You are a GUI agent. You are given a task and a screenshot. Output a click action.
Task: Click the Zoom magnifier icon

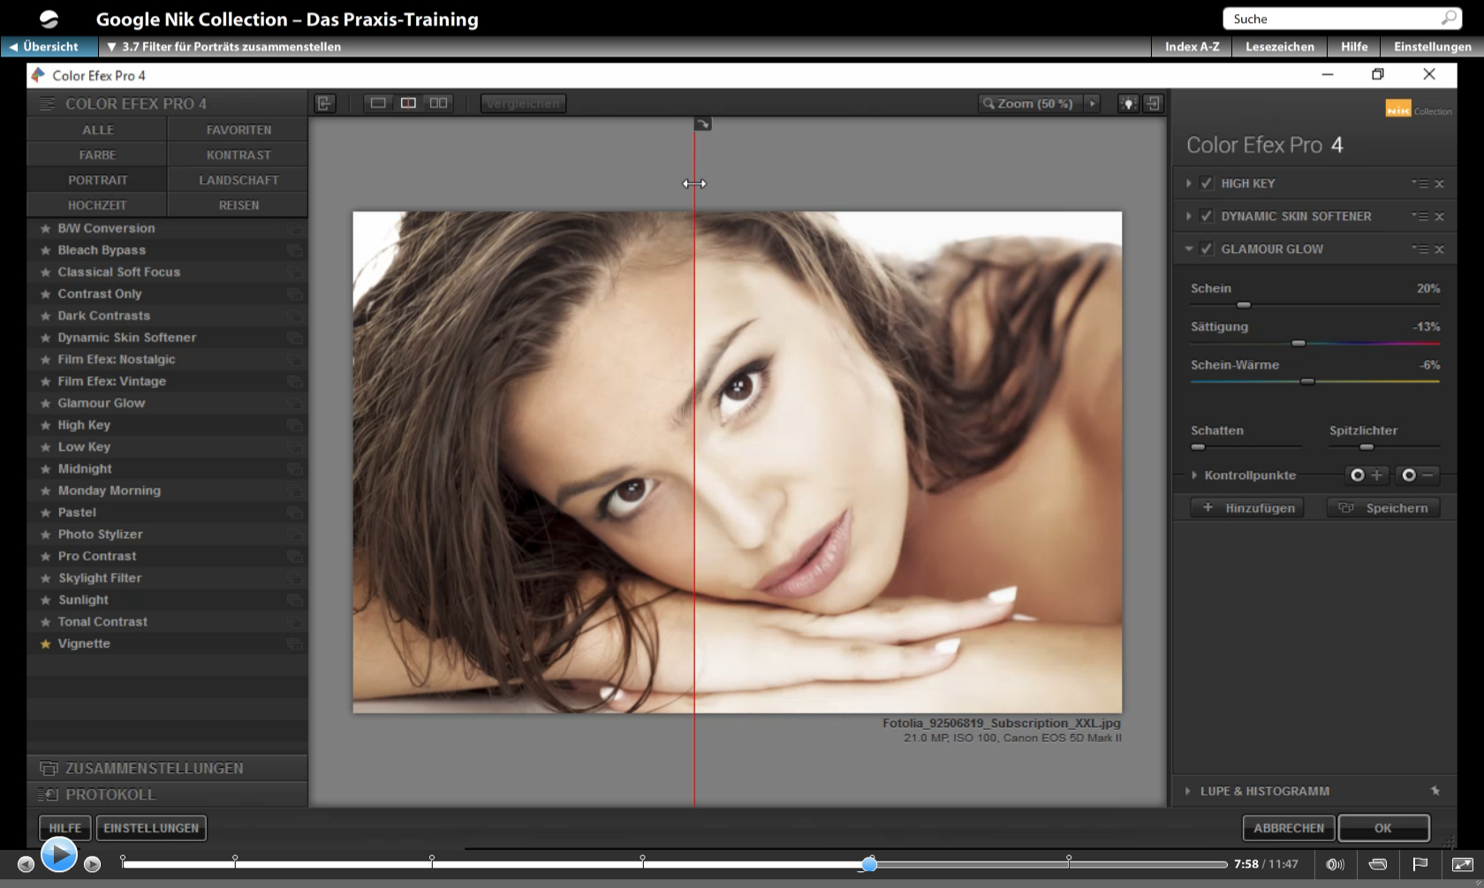click(988, 103)
